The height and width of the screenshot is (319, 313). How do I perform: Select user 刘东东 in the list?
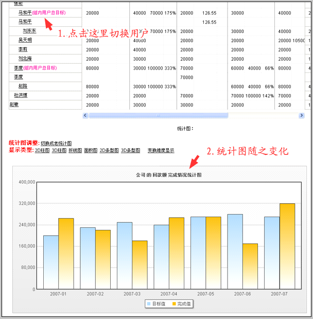[x=29, y=31]
